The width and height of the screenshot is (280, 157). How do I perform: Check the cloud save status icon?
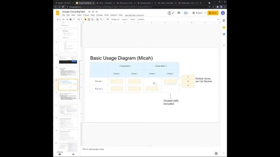click(97, 12)
